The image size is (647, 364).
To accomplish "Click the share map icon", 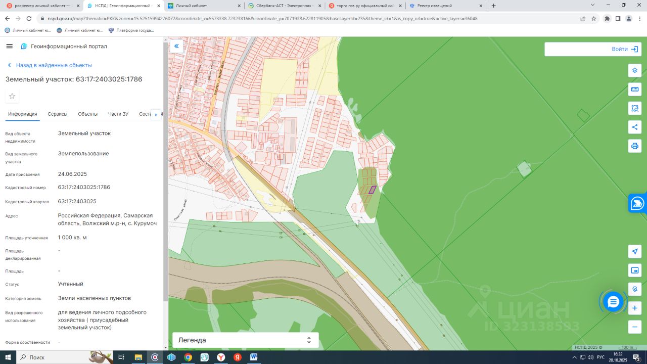I will click(x=635, y=127).
